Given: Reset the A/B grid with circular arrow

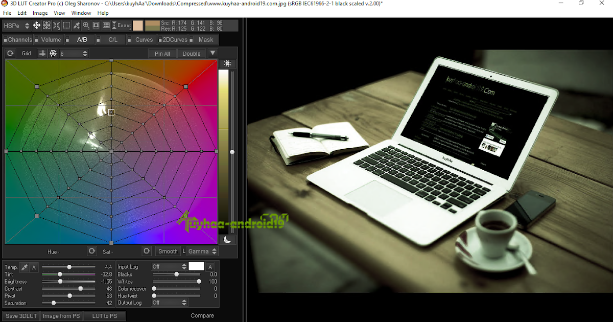Looking at the screenshot, I should coord(10,53).
